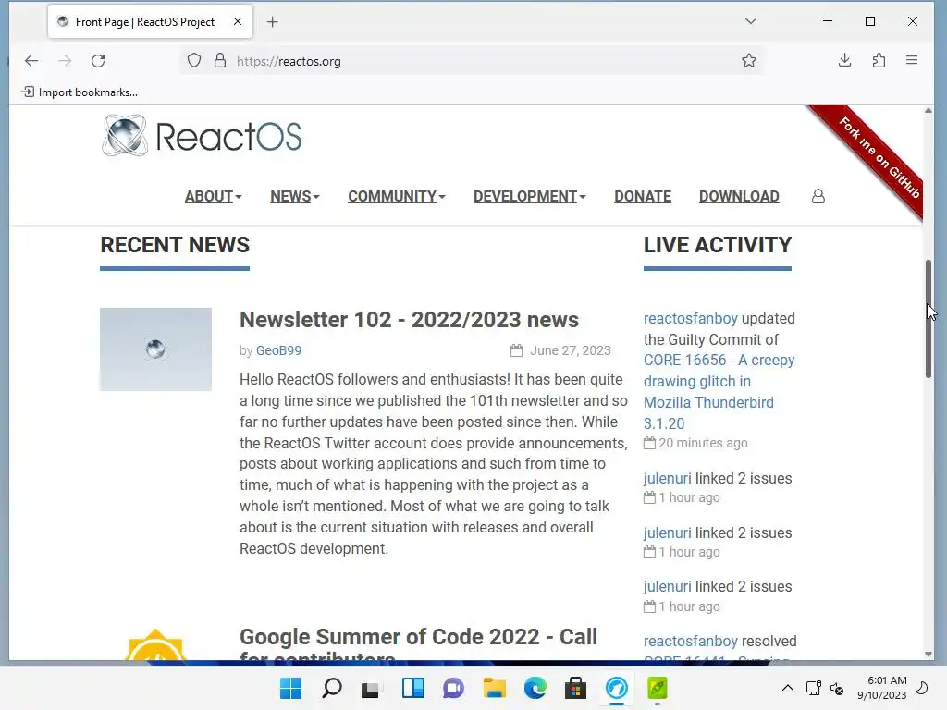Click the muted volume tray icon
Viewport: 947px width, 710px height.
click(x=837, y=688)
